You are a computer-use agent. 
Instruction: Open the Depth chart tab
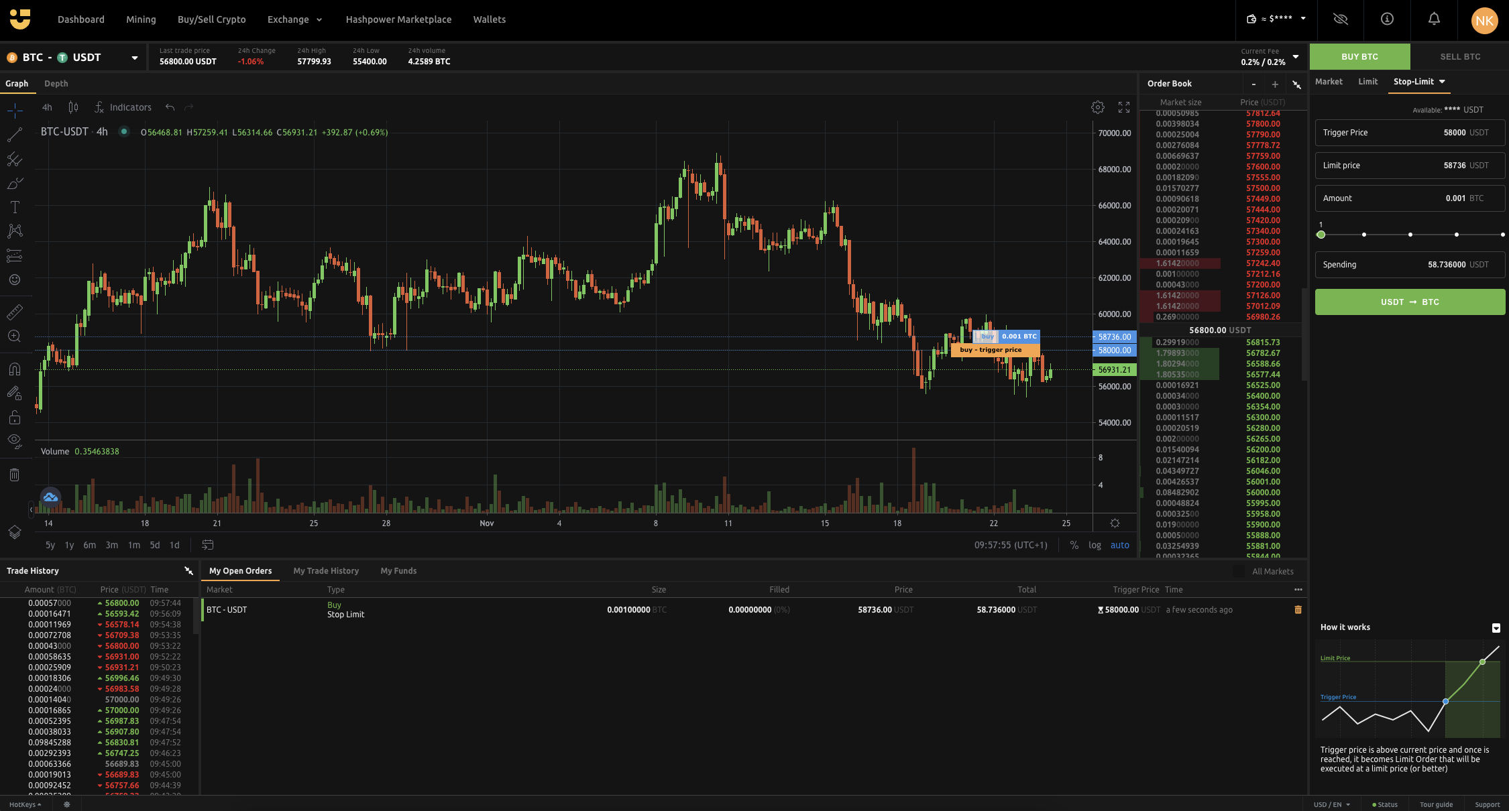[x=56, y=83]
